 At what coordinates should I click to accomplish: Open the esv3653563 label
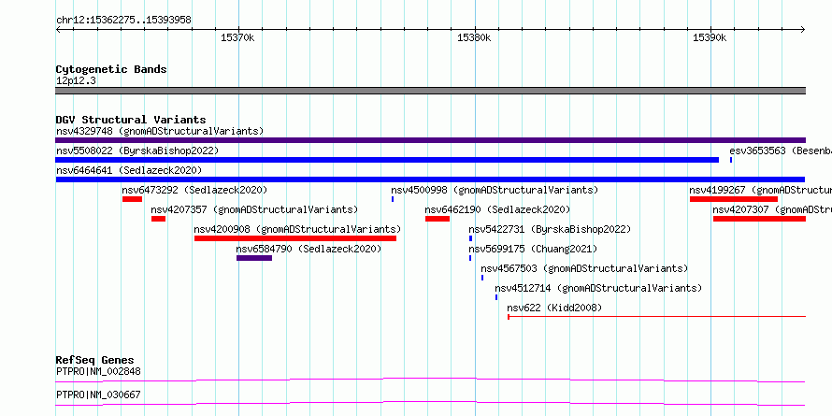(781, 151)
